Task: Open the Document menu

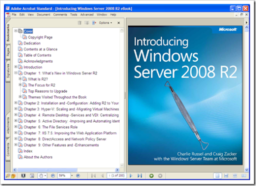Action: (x=43, y=14)
